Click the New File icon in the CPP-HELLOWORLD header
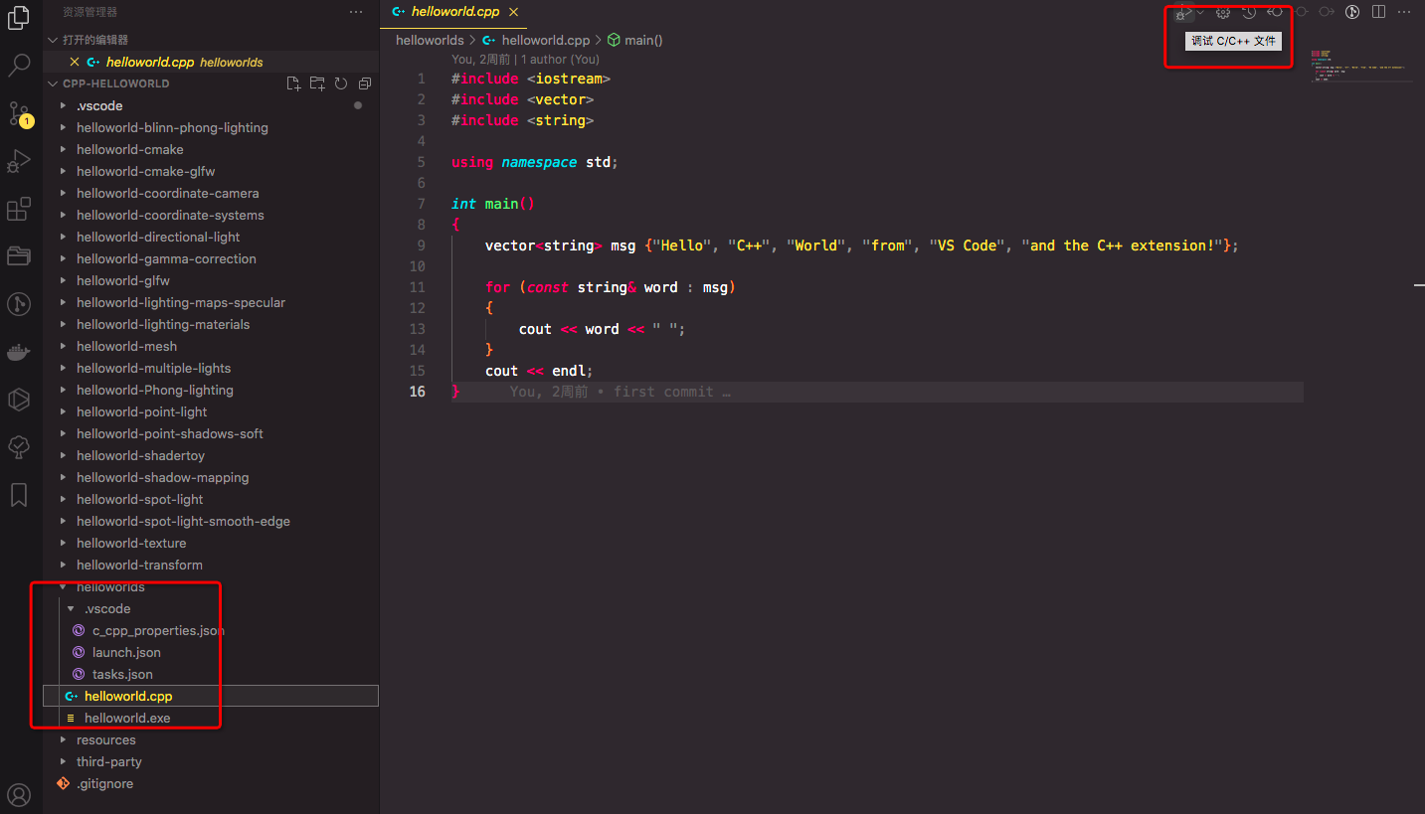 click(293, 83)
